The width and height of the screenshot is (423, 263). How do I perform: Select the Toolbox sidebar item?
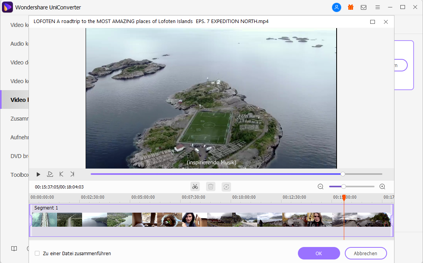pyautogui.click(x=20, y=175)
